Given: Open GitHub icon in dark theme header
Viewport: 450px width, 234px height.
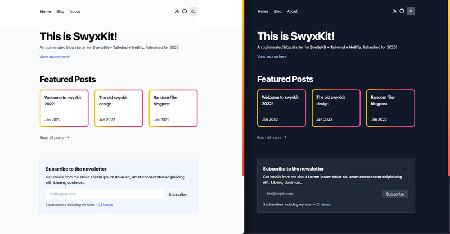Looking at the screenshot, I should point(402,11).
